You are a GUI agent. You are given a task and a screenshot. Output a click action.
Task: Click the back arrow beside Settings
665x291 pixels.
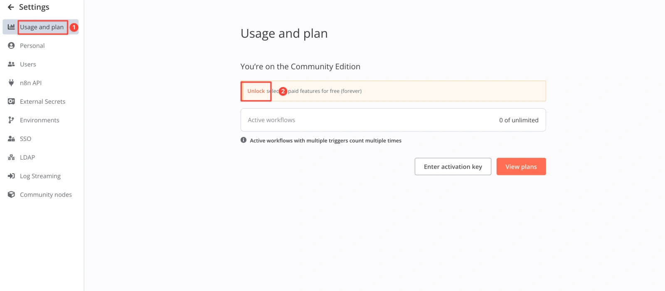(x=11, y=7)
